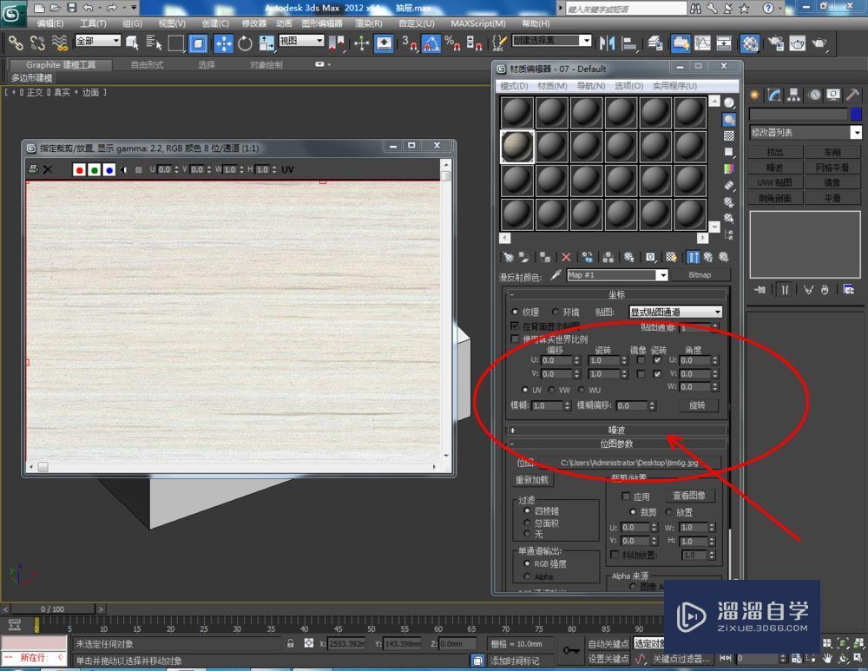
Task: Select the Select and Move tool
Action: 224,43
